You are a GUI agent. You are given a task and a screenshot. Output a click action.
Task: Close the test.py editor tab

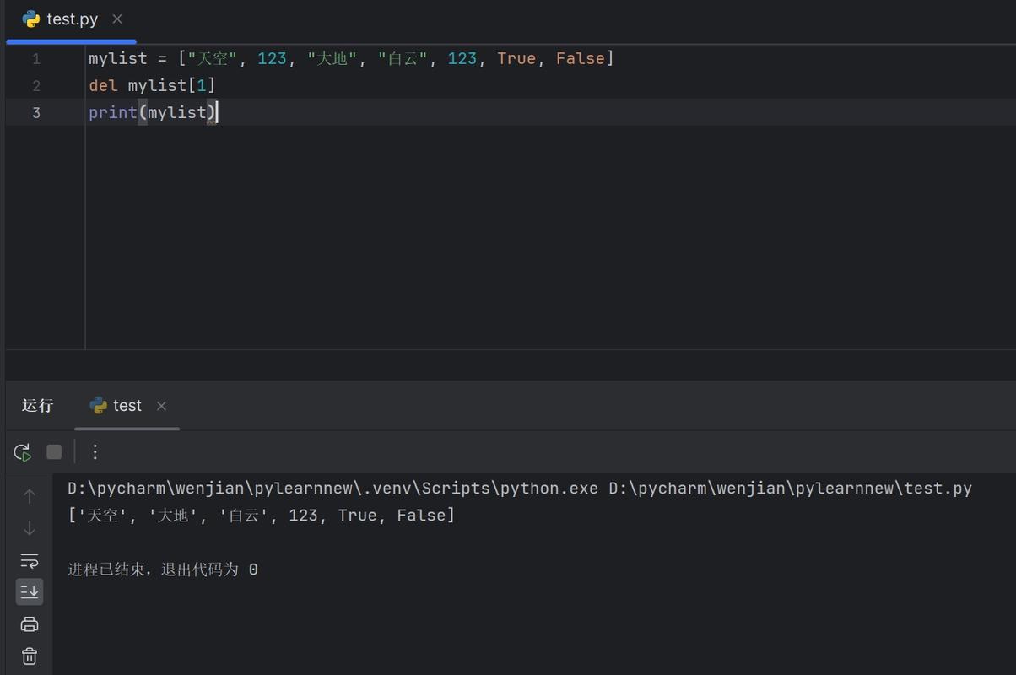117,19
